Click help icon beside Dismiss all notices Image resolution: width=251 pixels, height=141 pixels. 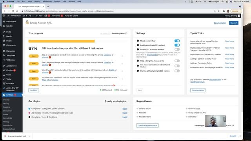[x=138, y=71]
